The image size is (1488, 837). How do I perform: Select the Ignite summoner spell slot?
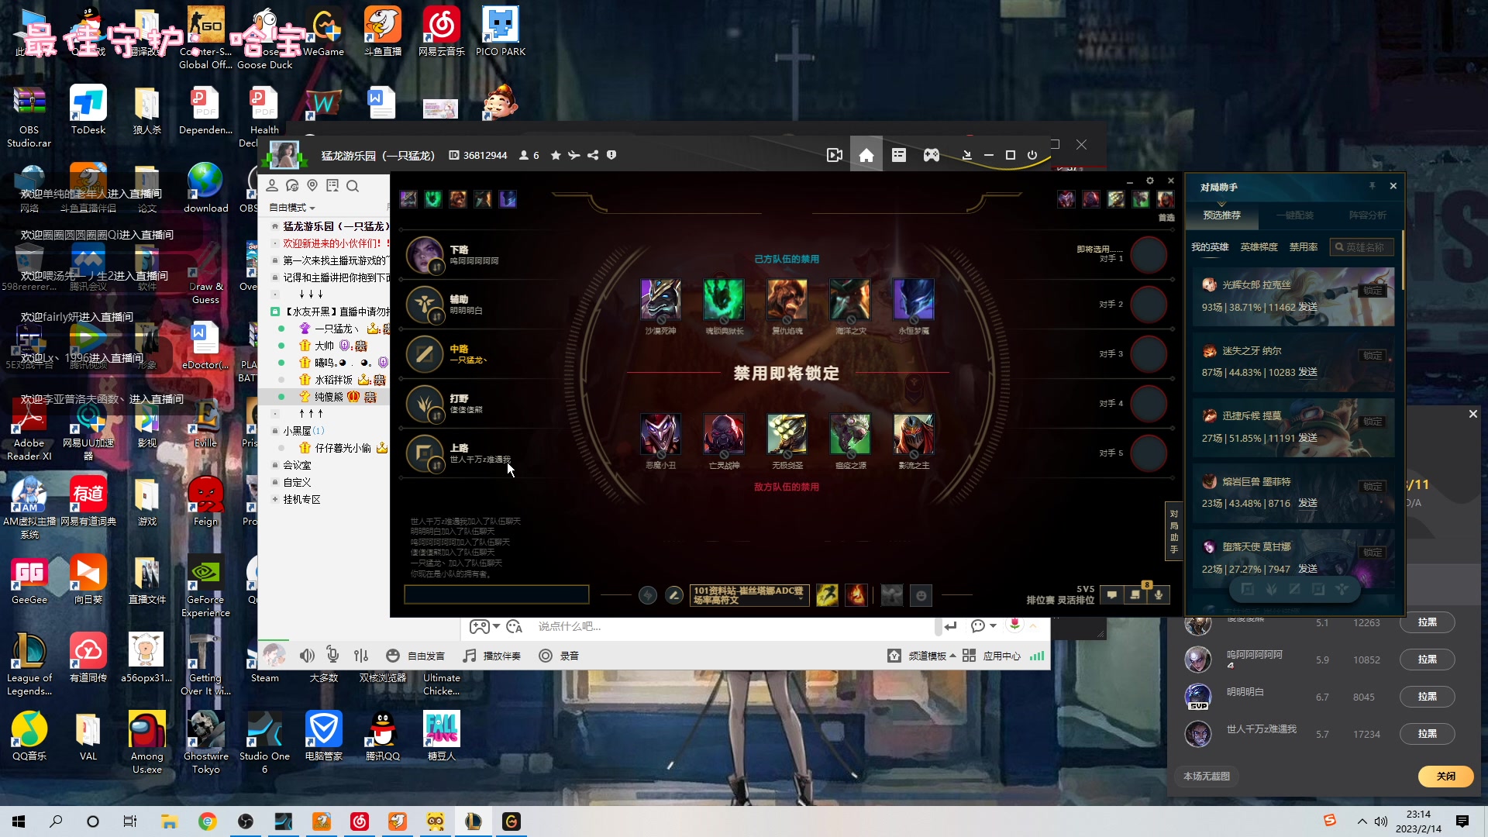click(856, 595)
